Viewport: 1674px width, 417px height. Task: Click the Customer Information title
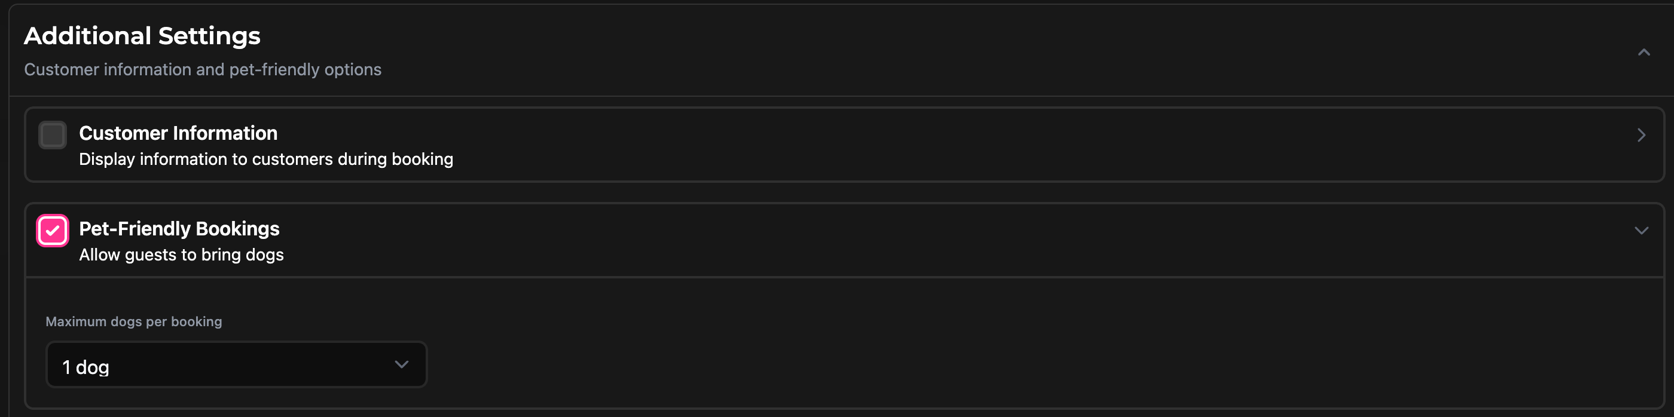click(x=178, y=133)
